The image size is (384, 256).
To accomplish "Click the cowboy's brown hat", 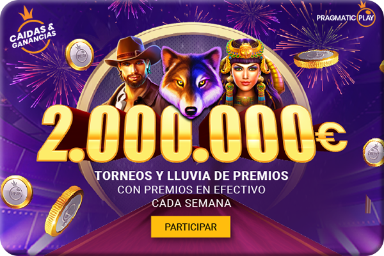I will coord(134,51).
